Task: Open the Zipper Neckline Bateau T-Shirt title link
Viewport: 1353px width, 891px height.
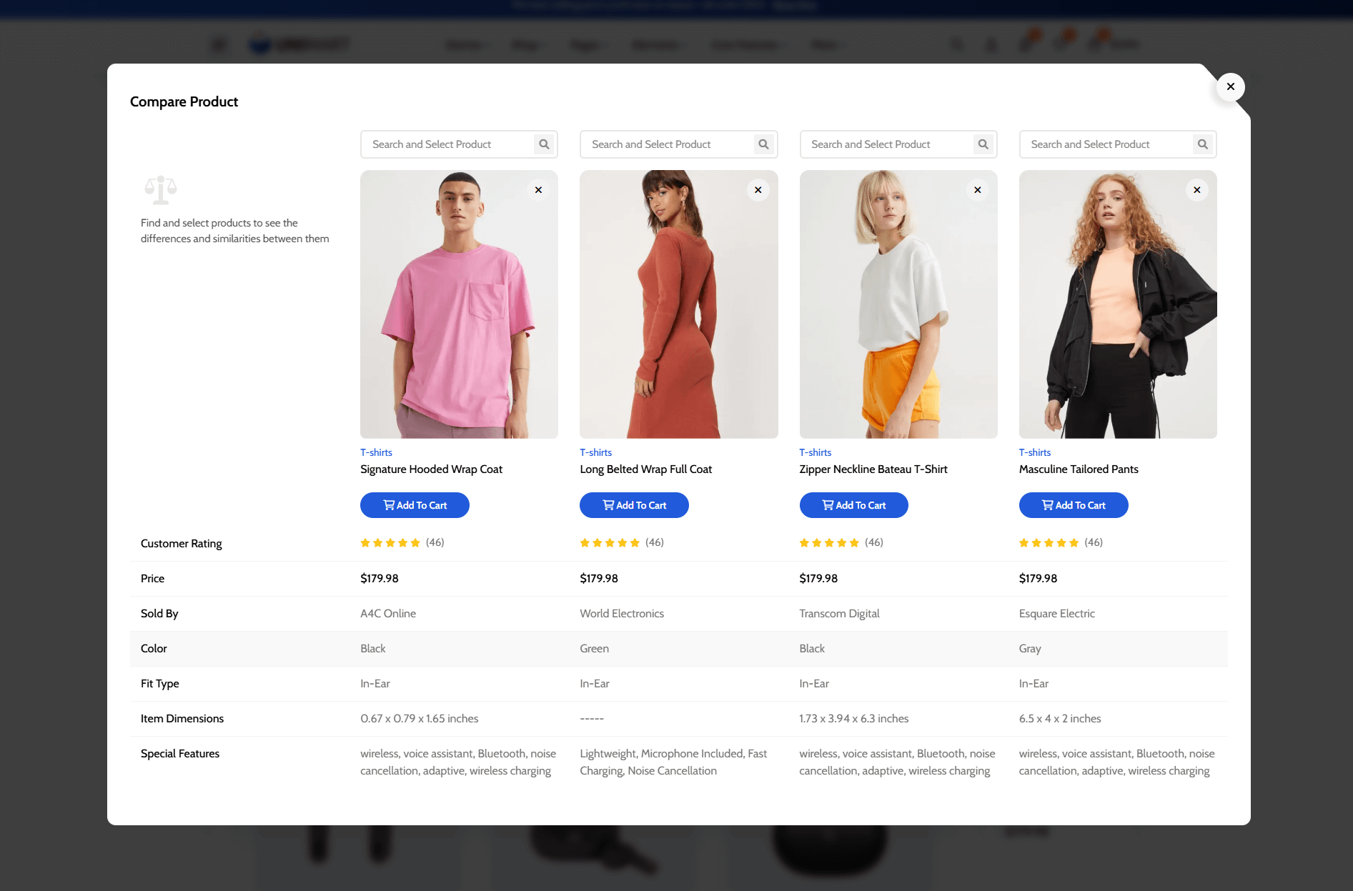Action: 873,469
